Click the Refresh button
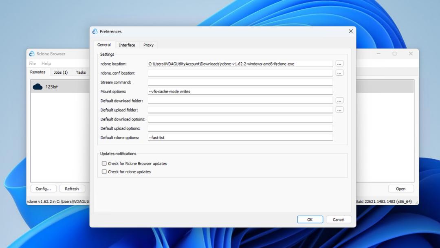440x248 pixels. pyautogui.click(x=72, y=189)
